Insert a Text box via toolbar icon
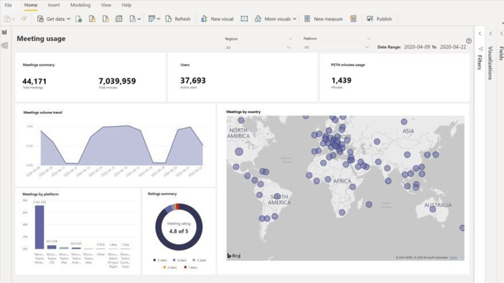Image resolution: width=504 pixels, height=283 pixels. click(244, 19)
